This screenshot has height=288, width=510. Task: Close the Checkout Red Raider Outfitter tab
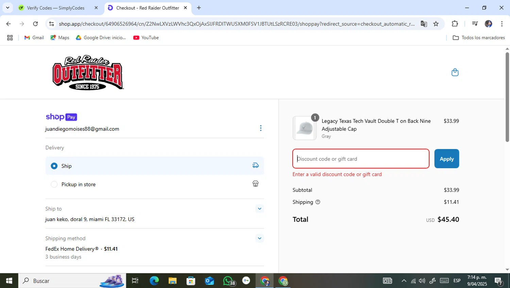pos(185,8)
